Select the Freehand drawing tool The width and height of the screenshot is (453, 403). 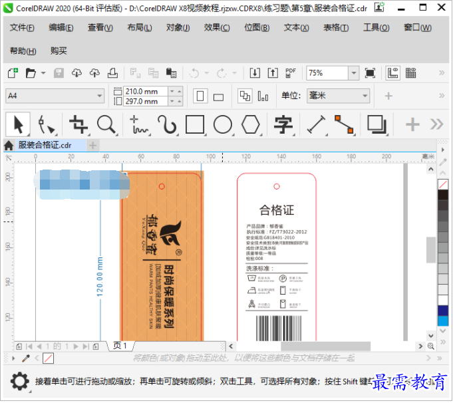coord(138,125)
